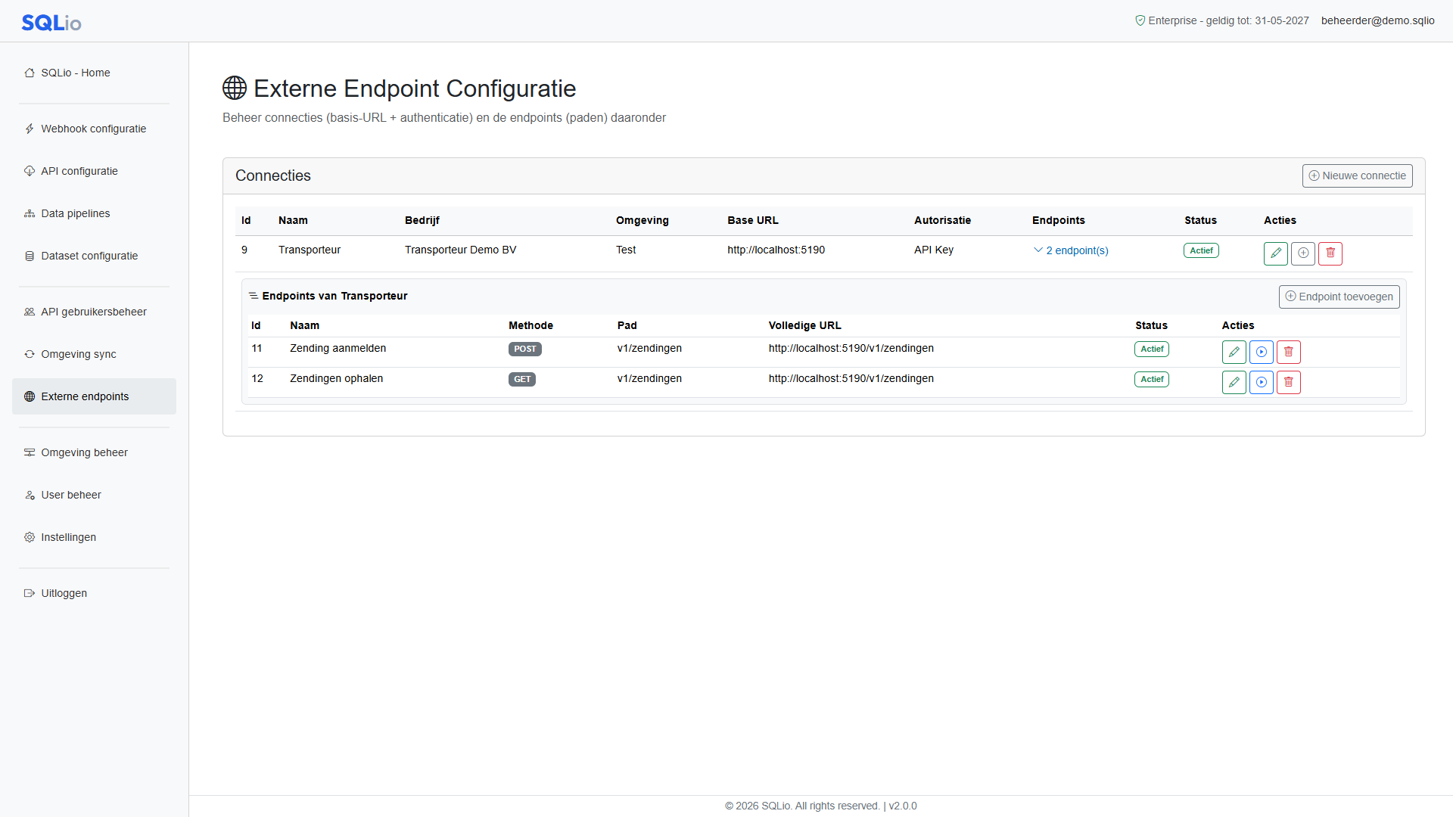1453x817 pixels.
Task: Open Dataset configuratie
Action: [94, 256]
